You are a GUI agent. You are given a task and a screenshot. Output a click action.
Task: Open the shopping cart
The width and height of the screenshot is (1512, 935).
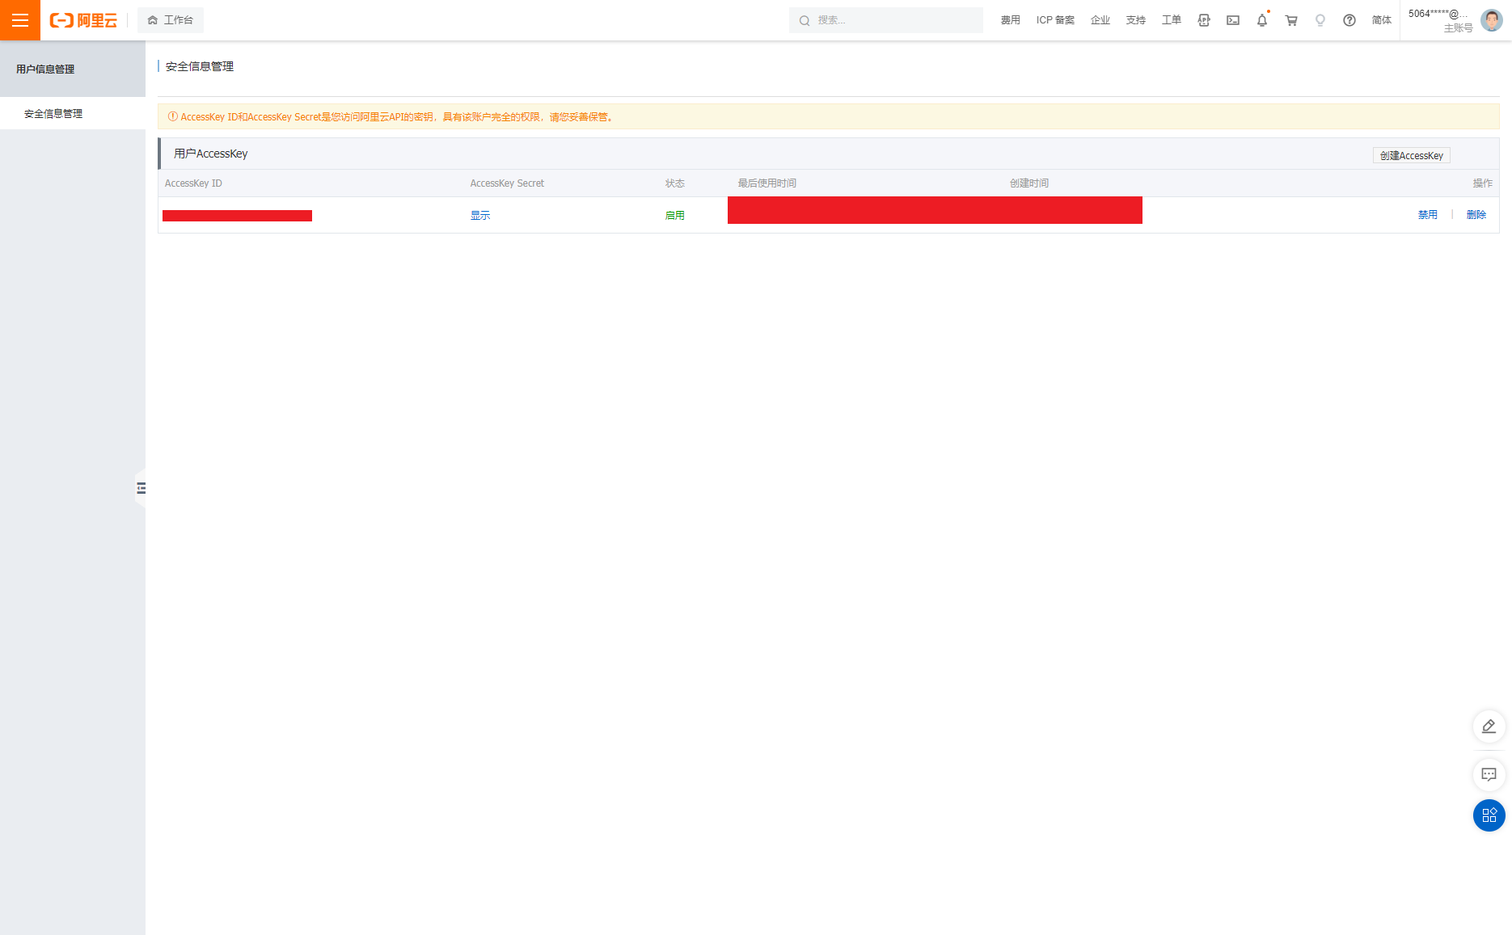tap(1291, 20)
